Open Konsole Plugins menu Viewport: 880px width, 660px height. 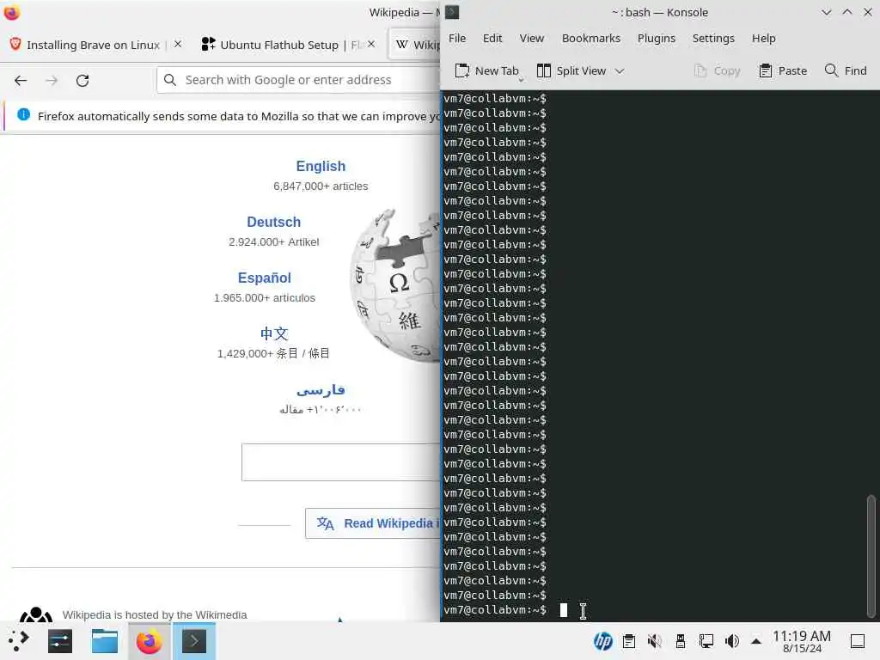coord(656,38)
